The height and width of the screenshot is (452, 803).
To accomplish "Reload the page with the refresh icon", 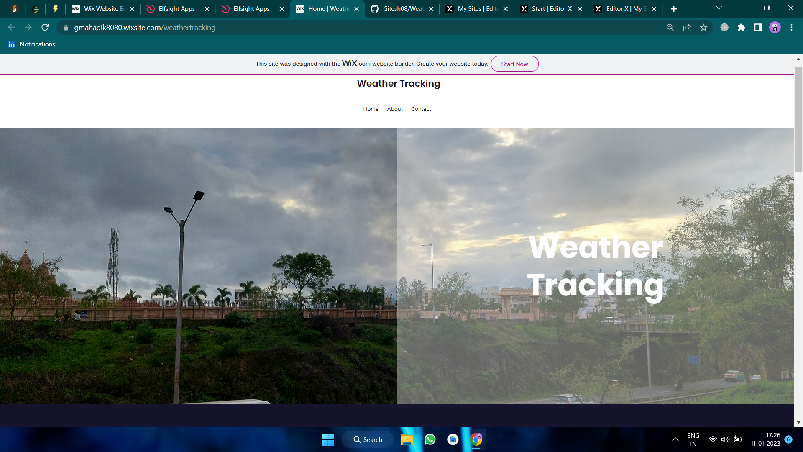I will (x=45, y=28).
